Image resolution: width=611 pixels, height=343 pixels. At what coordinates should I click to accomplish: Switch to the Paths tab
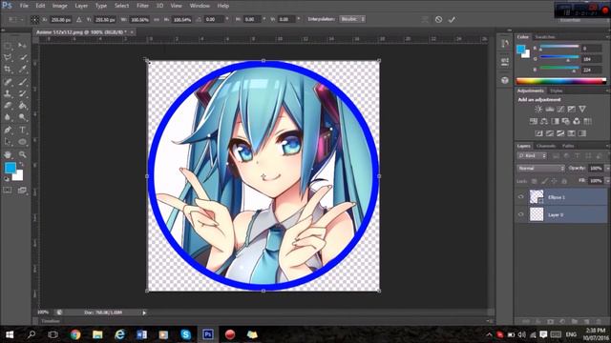point(568,146)
